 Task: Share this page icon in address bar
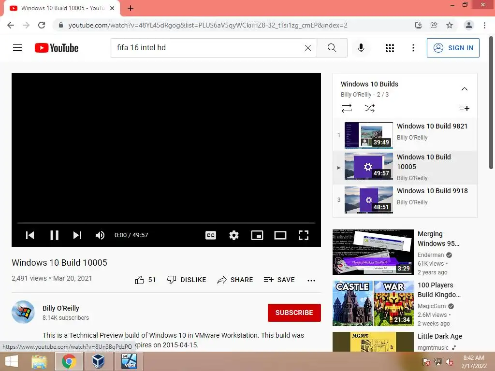tap(434, 25)
